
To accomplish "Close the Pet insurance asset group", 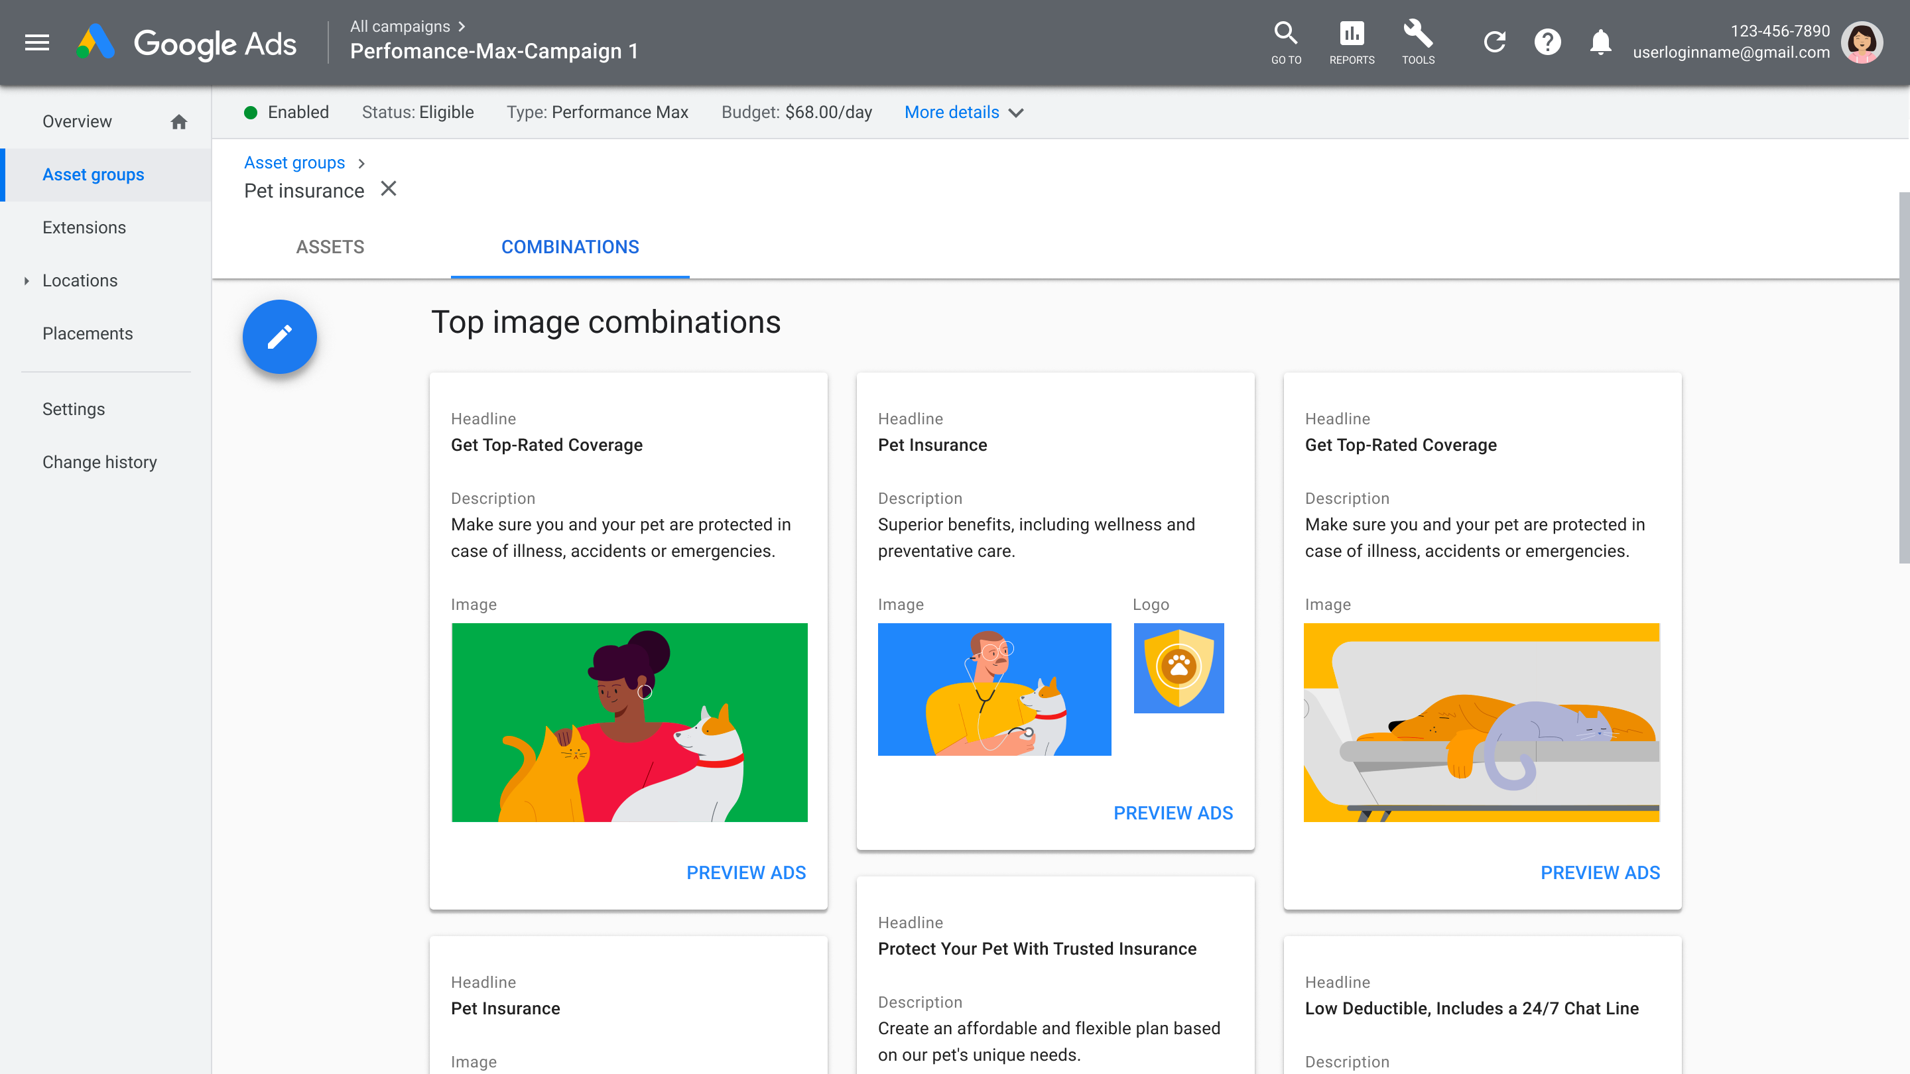I will pyautogui.click(x=389, y=189).
